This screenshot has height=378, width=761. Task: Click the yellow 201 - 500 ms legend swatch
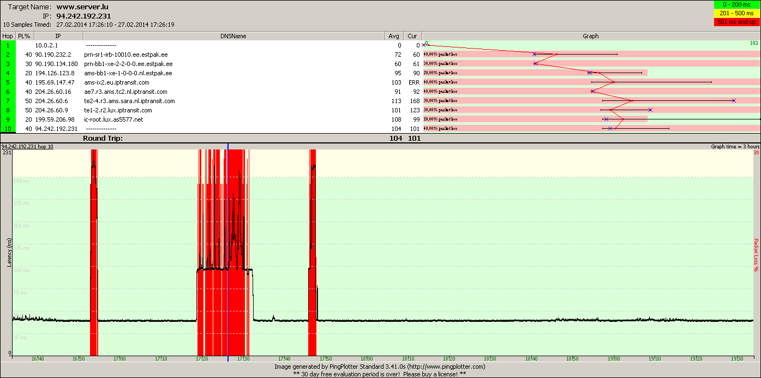[736, 13]
